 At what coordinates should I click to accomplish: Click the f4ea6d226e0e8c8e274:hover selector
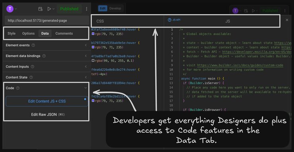114,70
